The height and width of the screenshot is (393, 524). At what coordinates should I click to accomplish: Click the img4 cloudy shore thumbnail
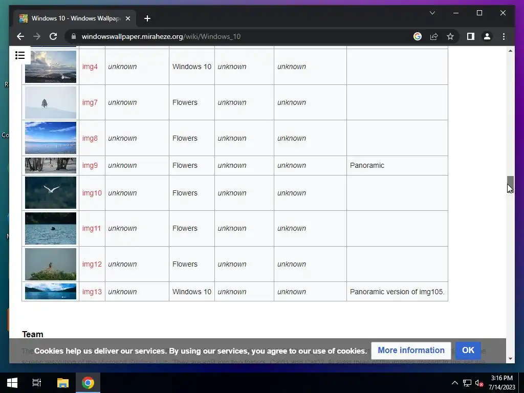click(51, 67)
